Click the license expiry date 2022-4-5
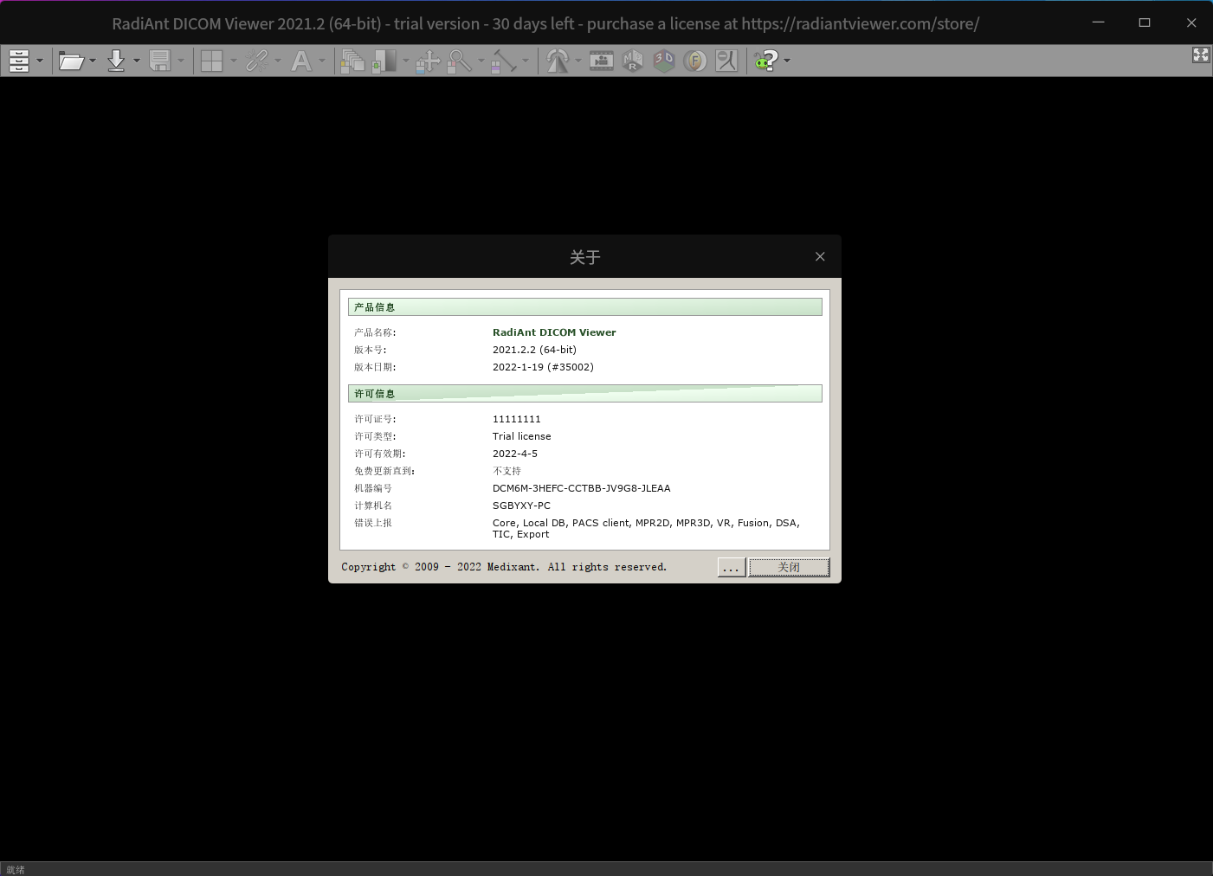This screenshot has width=1213, height=876. tap(514, 454)
